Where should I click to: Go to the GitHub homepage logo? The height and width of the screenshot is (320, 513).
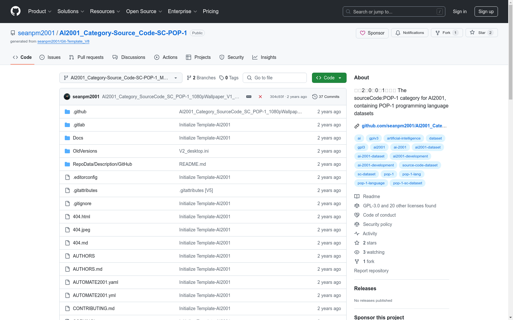click(15, 11)
